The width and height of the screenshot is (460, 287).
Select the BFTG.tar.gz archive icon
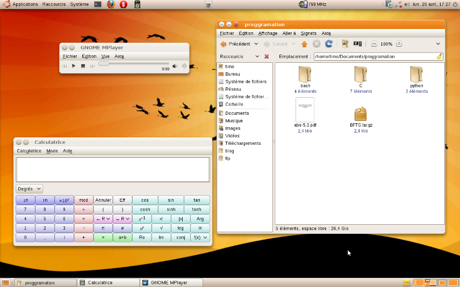pos(361,114)
